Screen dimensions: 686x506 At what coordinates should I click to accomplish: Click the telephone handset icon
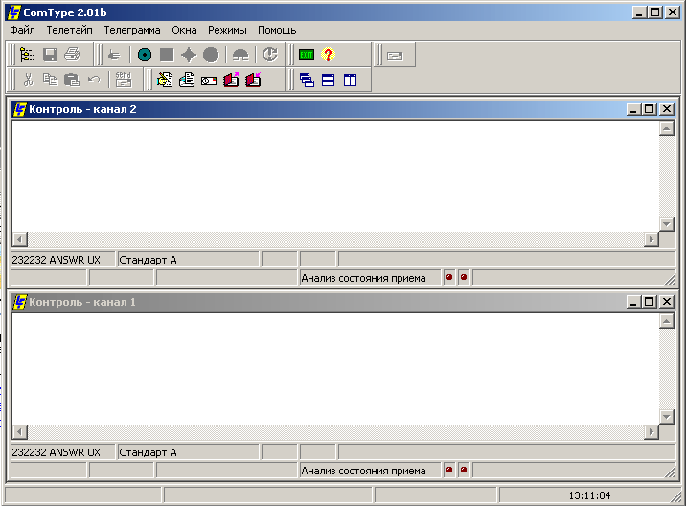pos(240,56)
